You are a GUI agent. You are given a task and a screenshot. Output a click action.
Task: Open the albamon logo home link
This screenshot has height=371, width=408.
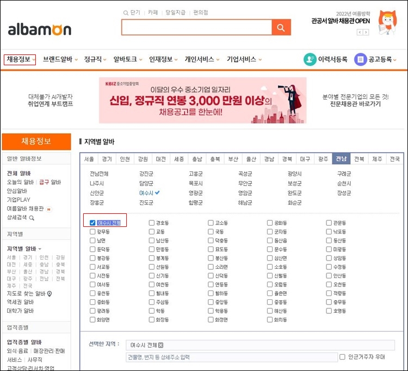pos(40,29)
